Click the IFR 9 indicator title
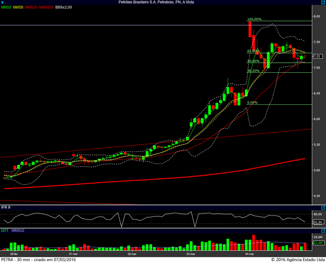This screenshot has height=262, width=326. [x=6, y=207]
